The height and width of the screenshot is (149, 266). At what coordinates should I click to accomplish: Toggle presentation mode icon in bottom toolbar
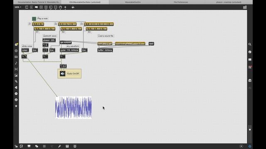click(x=21, y=146)
